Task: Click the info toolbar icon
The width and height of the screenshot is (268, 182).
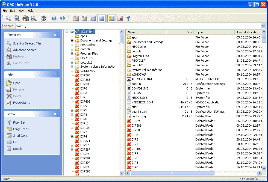Action: (63, 18)
